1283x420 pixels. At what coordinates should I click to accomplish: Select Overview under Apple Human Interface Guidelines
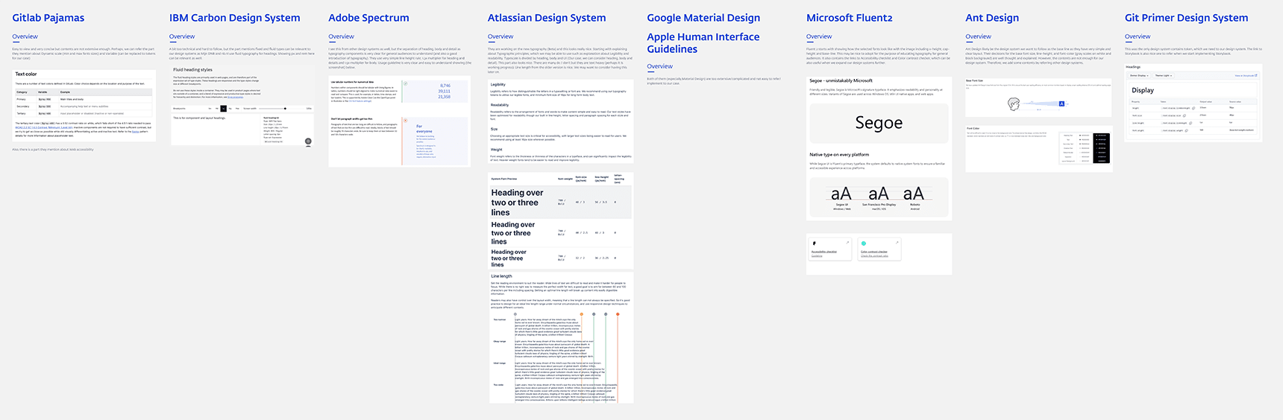(659, 66)
